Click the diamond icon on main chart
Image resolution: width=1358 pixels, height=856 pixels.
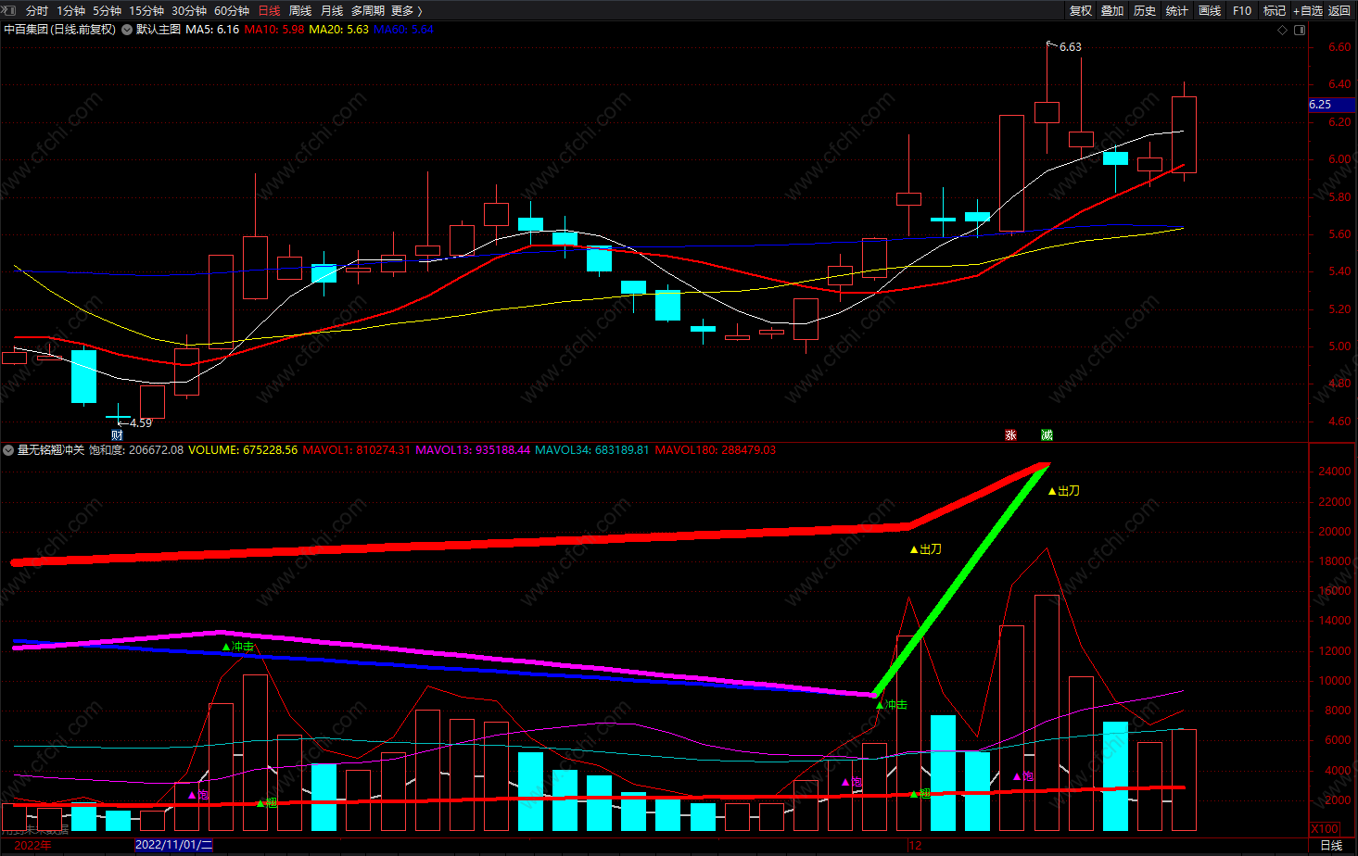[x=1283, y=30]
